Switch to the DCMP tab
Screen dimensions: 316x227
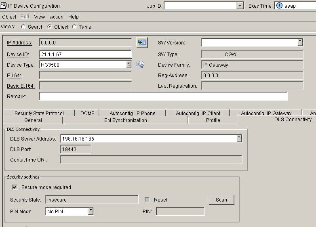pyautogui.click(x=87, y=113)
